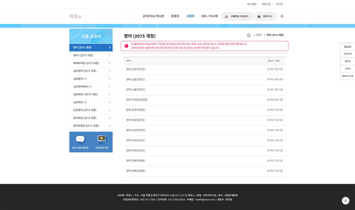Click chevron next to 진로영어 (2015 개정)
Image resolution: width=355 pixels, height=210 pixels.
(x=110, y=110)
